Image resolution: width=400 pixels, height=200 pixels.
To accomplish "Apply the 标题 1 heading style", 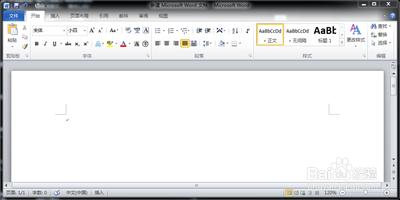I will [325, 34].
